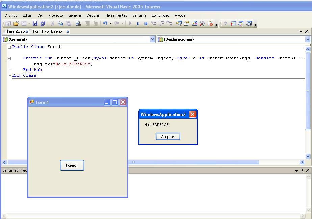Open the active documents list arrow

pos(301,31)
